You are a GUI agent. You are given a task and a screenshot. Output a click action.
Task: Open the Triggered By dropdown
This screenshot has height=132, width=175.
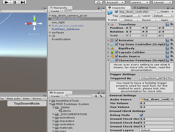[157, 78]
